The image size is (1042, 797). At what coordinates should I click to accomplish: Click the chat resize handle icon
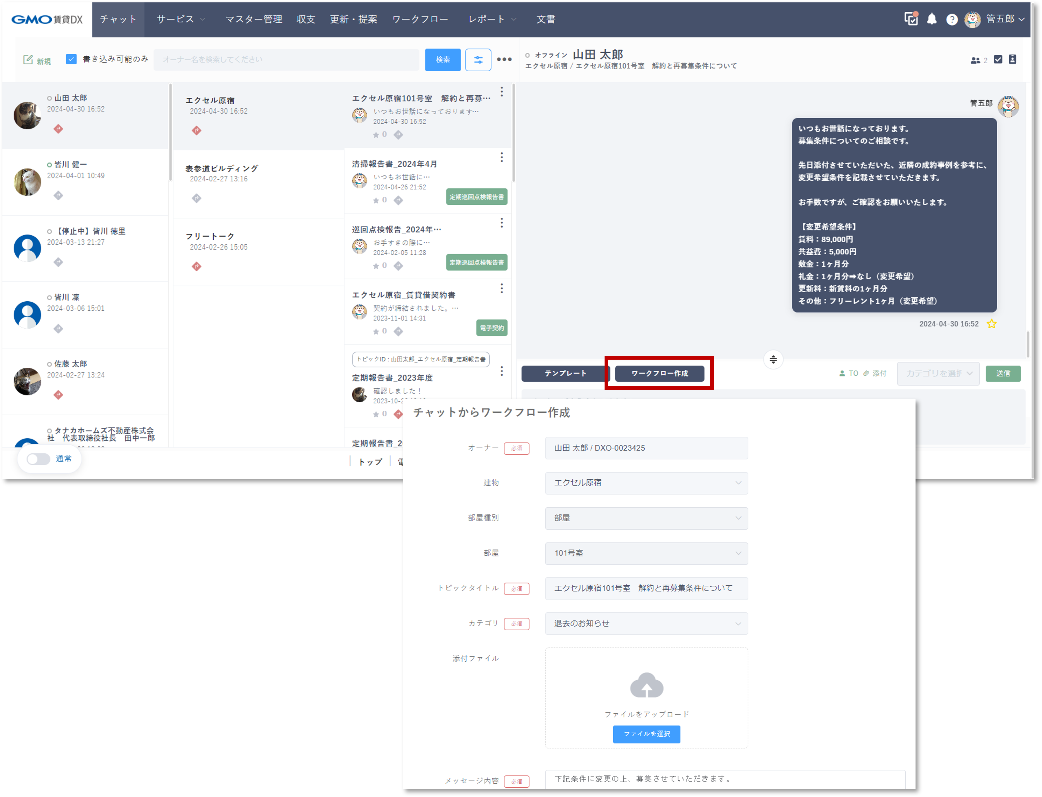[x=773, y=360]
